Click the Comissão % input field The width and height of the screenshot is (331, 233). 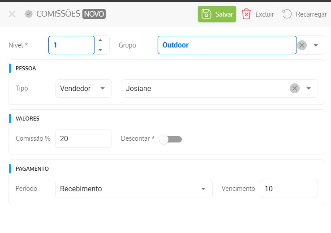click(83, 139)
